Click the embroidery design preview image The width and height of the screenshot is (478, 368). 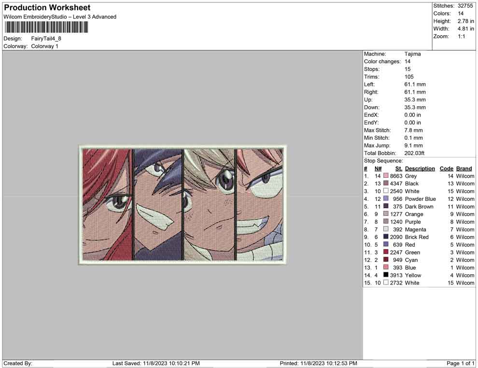point(183,205)
